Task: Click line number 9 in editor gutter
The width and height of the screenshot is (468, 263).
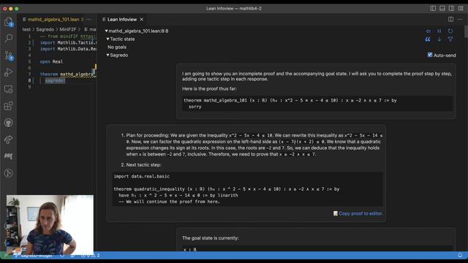Action: 29,87
